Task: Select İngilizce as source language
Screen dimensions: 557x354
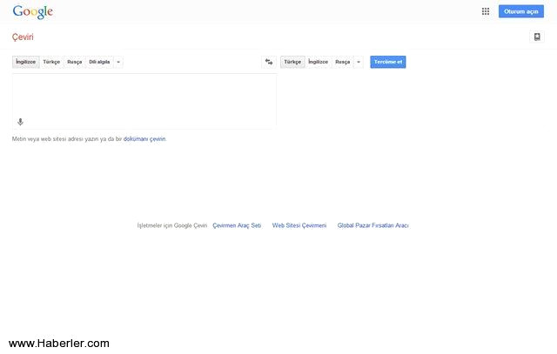Action: [26, 62]
